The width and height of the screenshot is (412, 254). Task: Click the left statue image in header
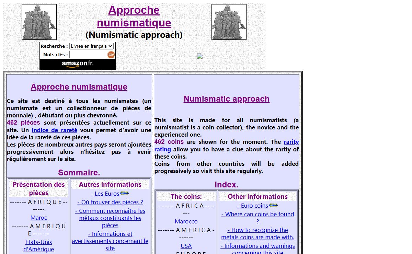coord(39,22)
